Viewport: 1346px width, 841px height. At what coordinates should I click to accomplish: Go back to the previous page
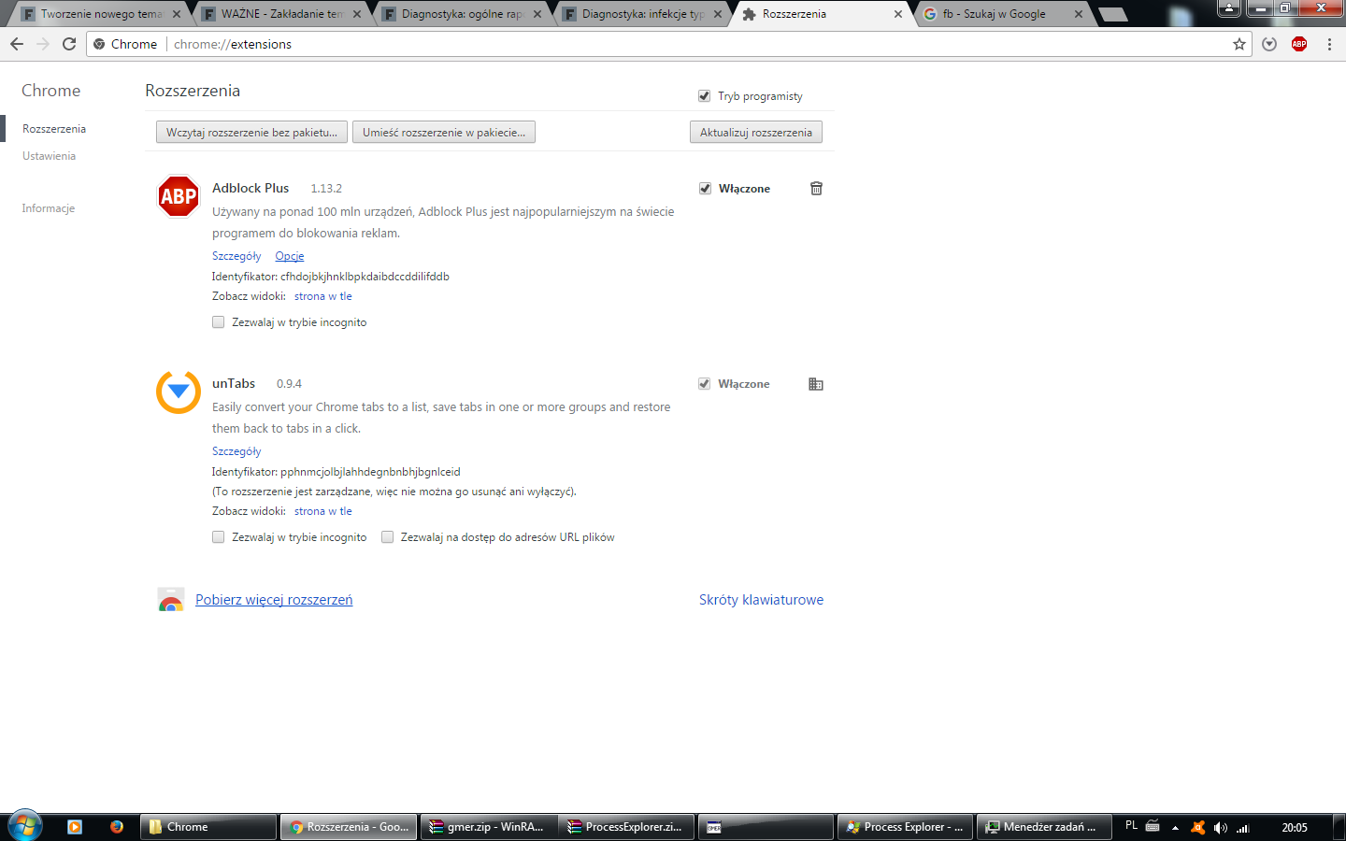tap(17, 44)
